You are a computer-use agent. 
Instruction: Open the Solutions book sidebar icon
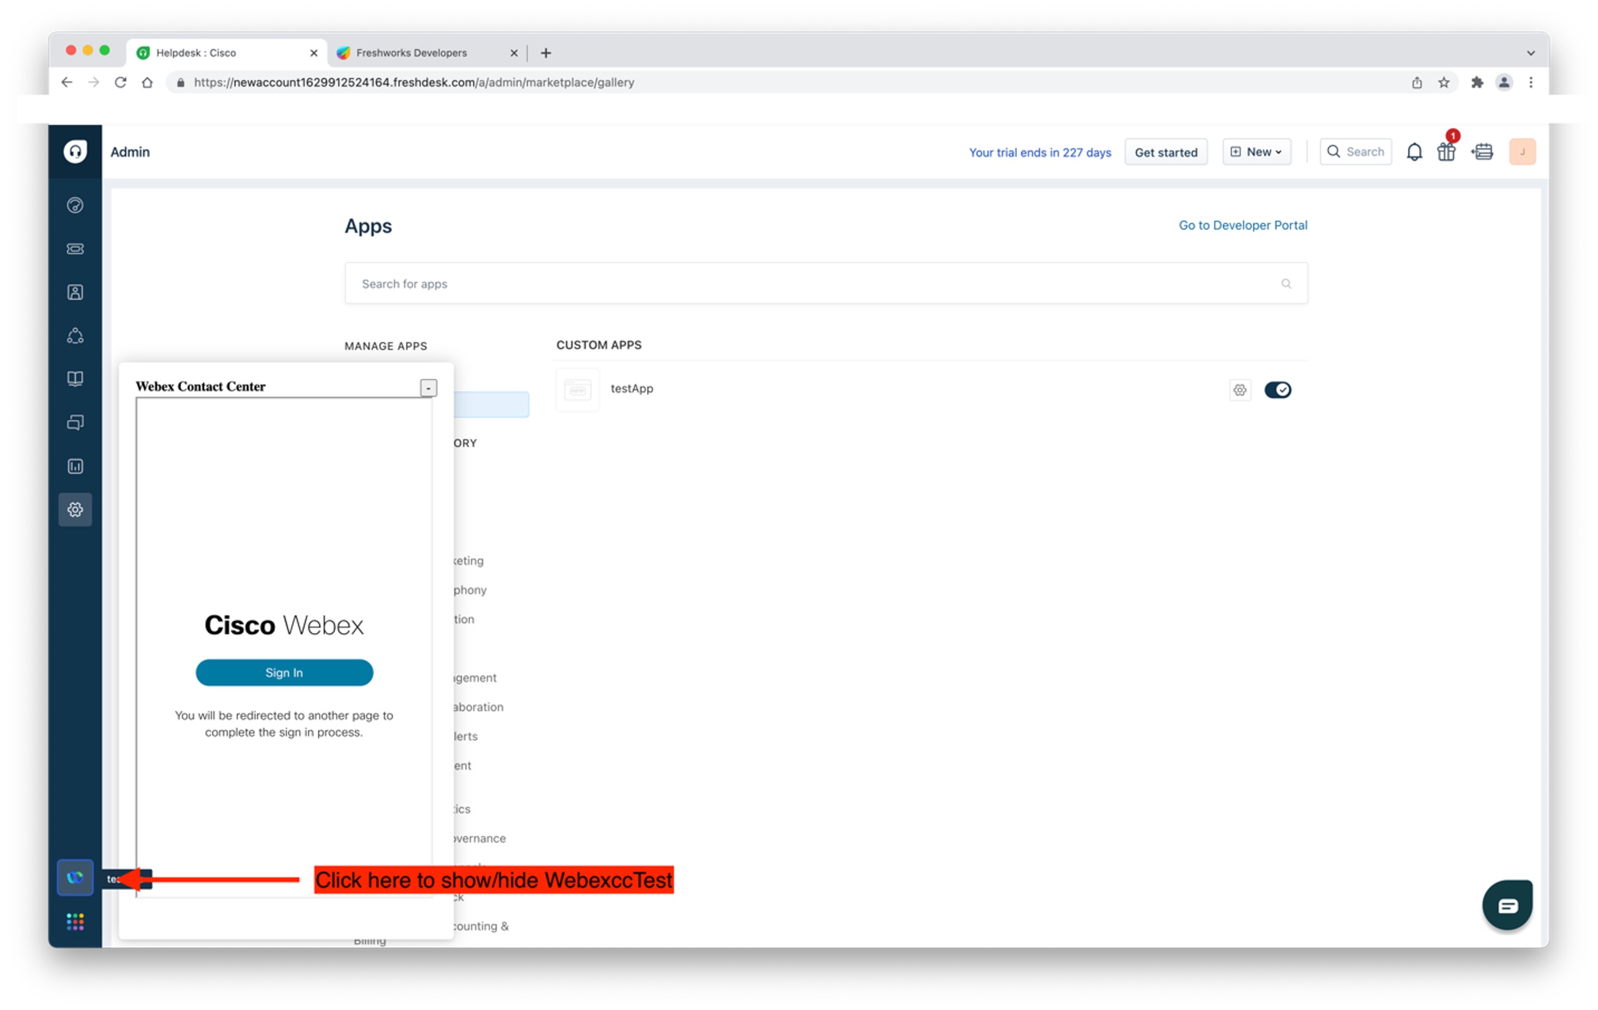pyautogui.click(x=75, y=380)
